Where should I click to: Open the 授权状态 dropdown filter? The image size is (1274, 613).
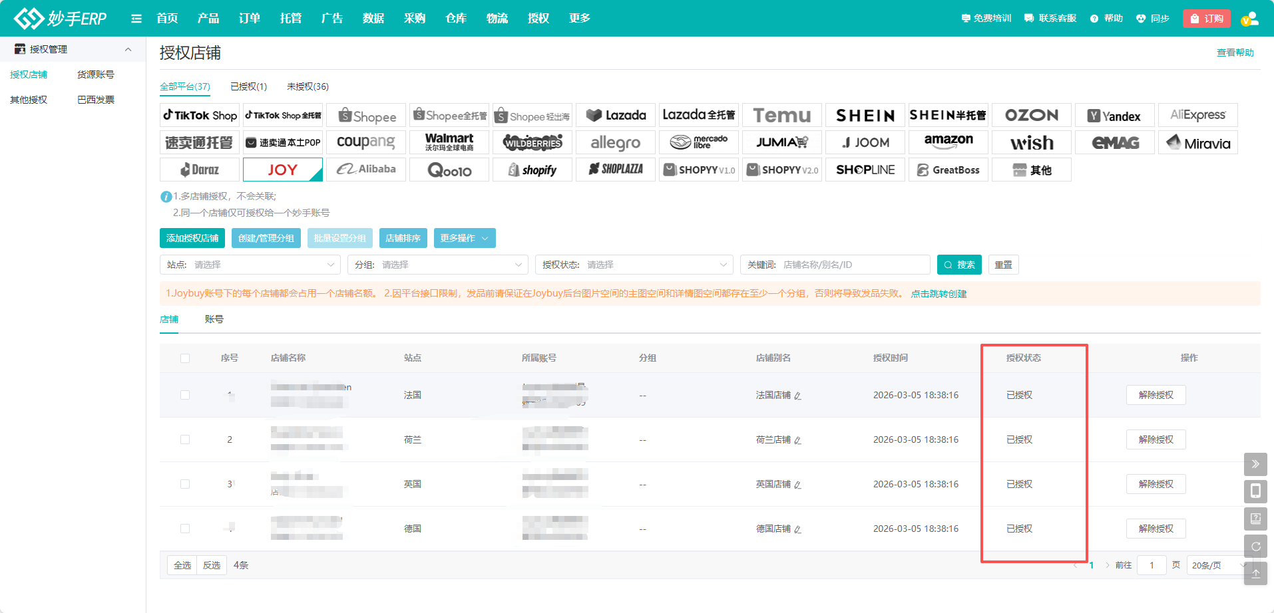(x=634, y=265)
